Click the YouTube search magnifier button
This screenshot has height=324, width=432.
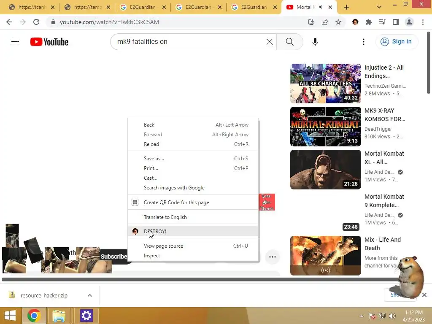coord(289,42)
